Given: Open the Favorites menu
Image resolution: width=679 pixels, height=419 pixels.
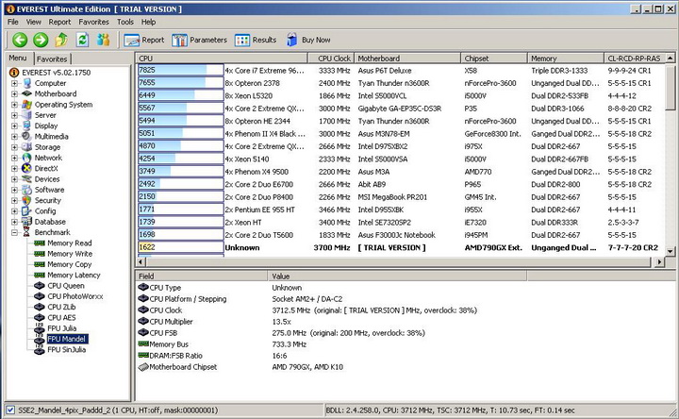Looking at the screenshot, I should 93,22.
